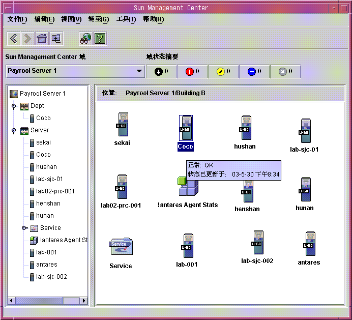Click the tree scrollbar left arrow
Image resolution: width=352 pixels, height=320 pixels.
pyautogui.click(x=11, y=301)
